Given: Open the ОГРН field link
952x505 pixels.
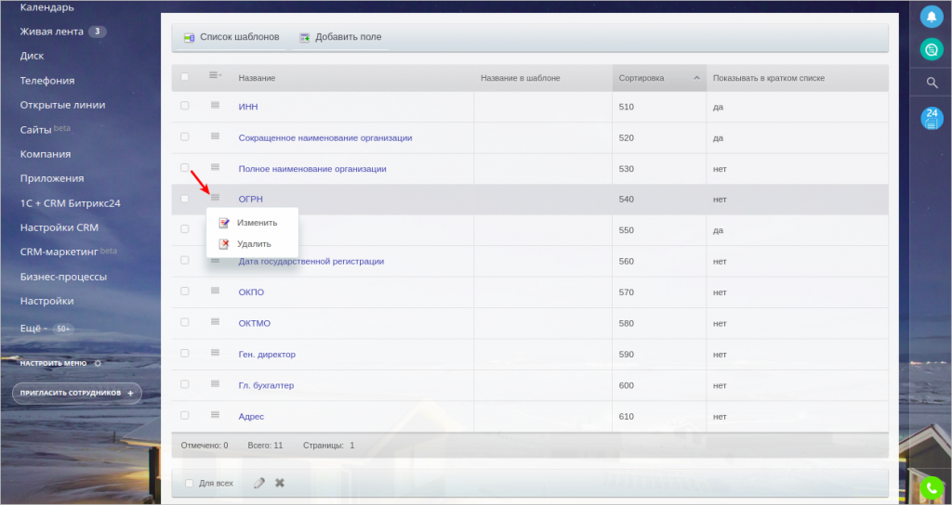Looking at the screenshot, I should pyautogui.click(x=251, y=200).
